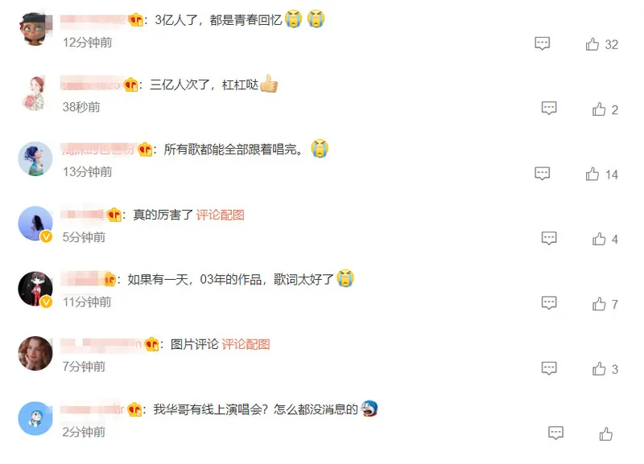
Task: Like the 真的厉害了 comment
Action: tap(599, 239)
